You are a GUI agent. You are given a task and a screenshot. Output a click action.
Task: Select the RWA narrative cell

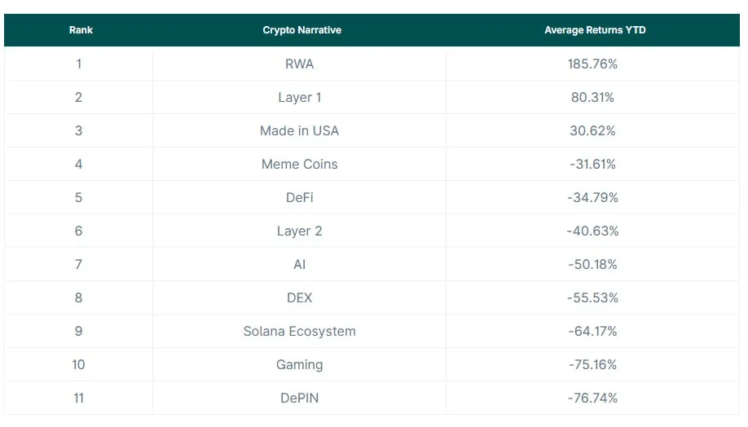click(x=299, y=64)
